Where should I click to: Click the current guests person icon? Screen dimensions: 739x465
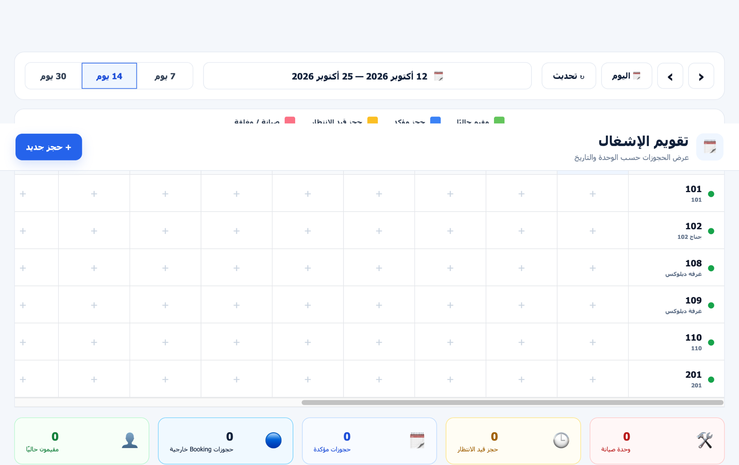tap(130, 440)
